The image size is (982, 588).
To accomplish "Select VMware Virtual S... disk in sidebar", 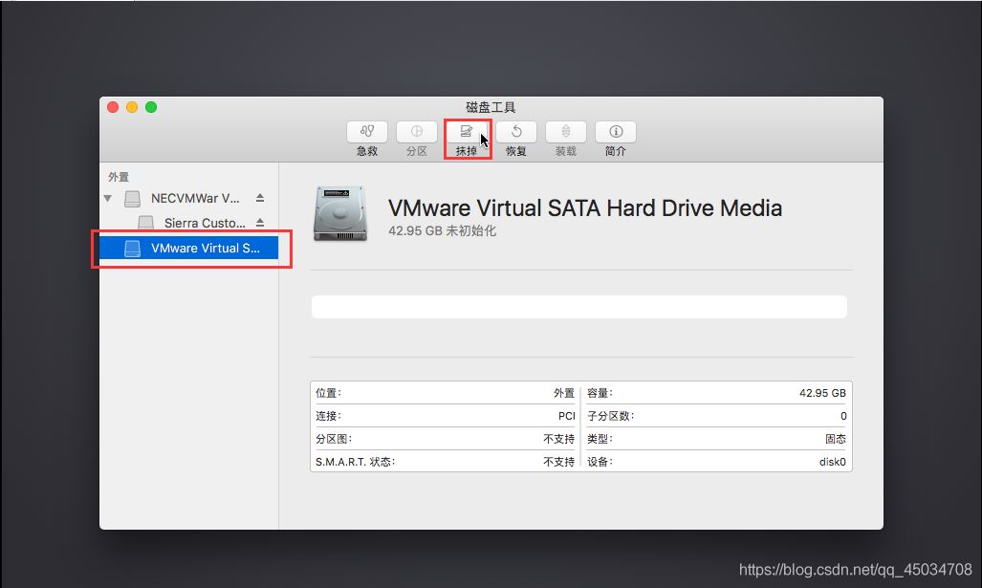I will coord(189,248).
